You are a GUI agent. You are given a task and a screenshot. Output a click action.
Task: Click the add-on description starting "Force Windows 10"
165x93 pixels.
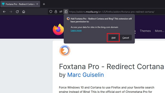pos(106,89)
